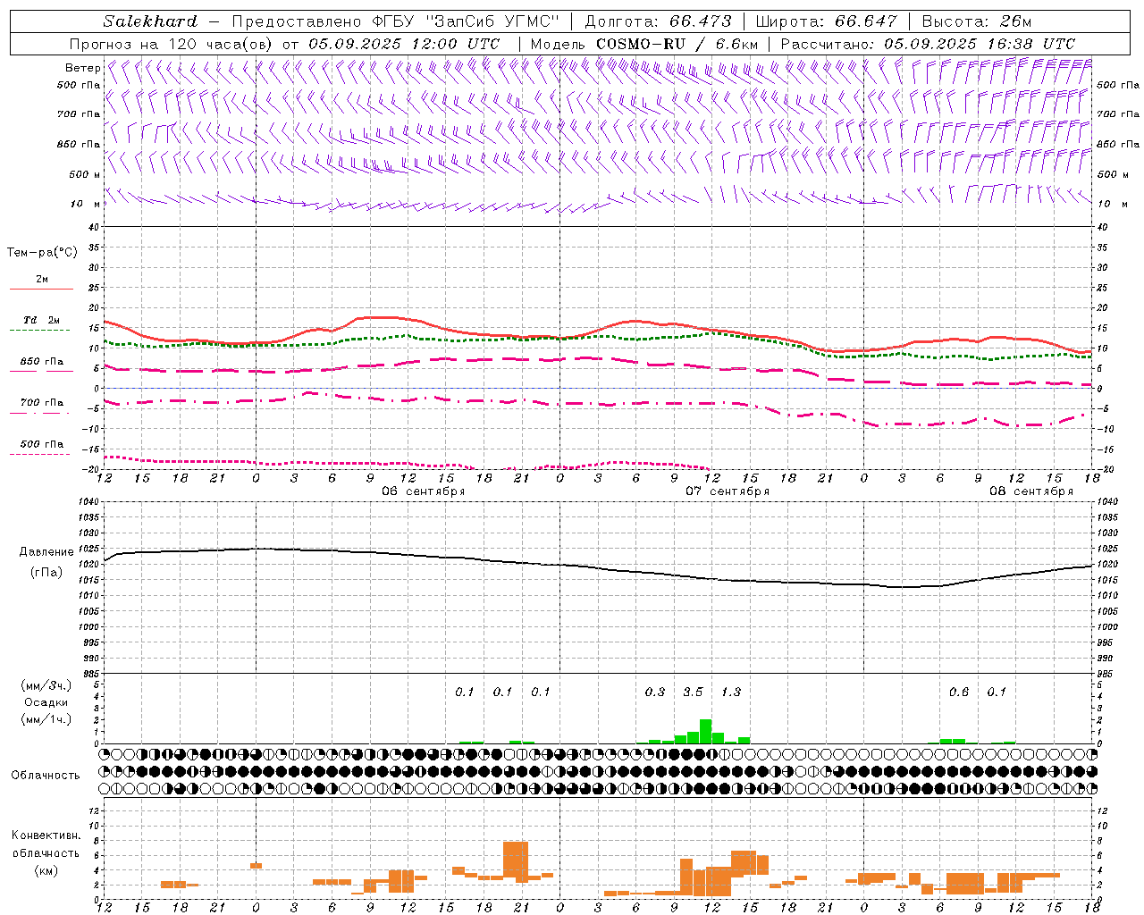Viewport: 1144px width, 915px height.
Task: Click the 'Ветер' wind panel label
Action: [82, 68]
